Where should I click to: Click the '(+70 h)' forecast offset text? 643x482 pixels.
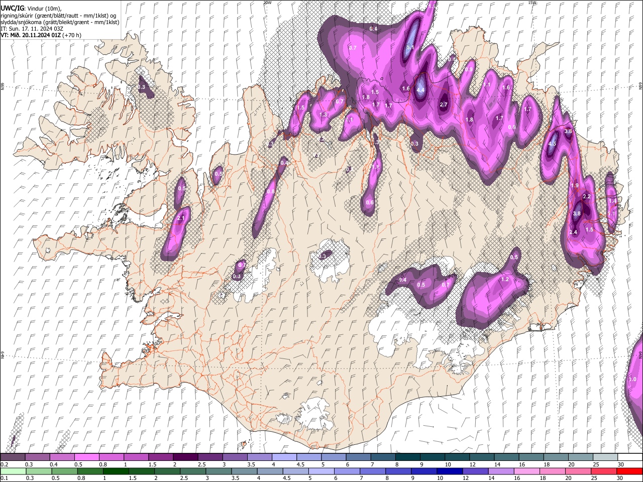[x=72, y=35]
